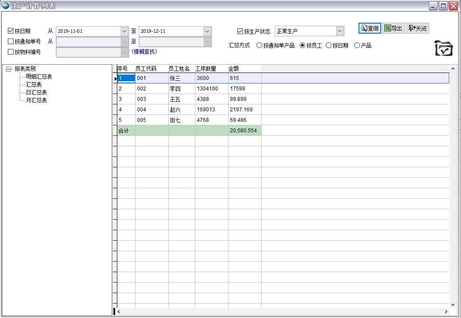Open 月汇总表 in the report tree
This screenshot has height=318, width=461.
click(36, 100)
